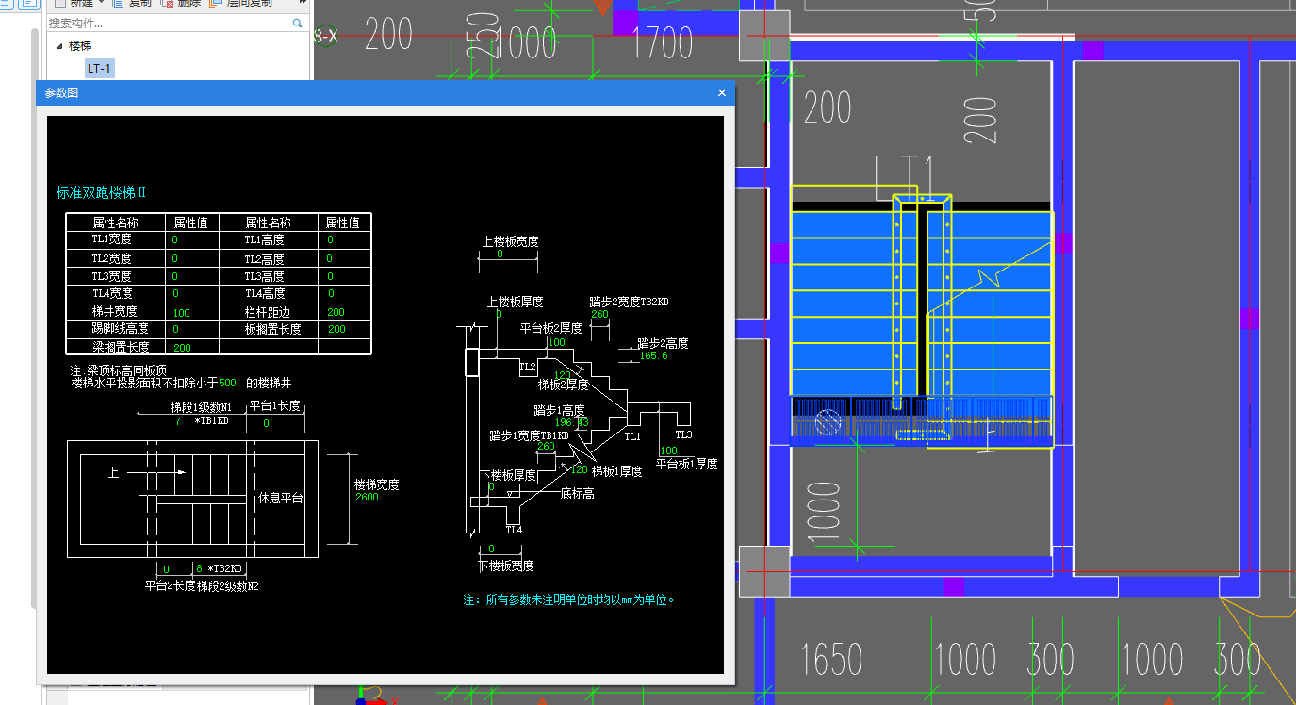Viewport: 1296px width, 705px height.
Task: Collapse the 楼梯 tree node
Action: pyautogui.click(x=59, y=45)
